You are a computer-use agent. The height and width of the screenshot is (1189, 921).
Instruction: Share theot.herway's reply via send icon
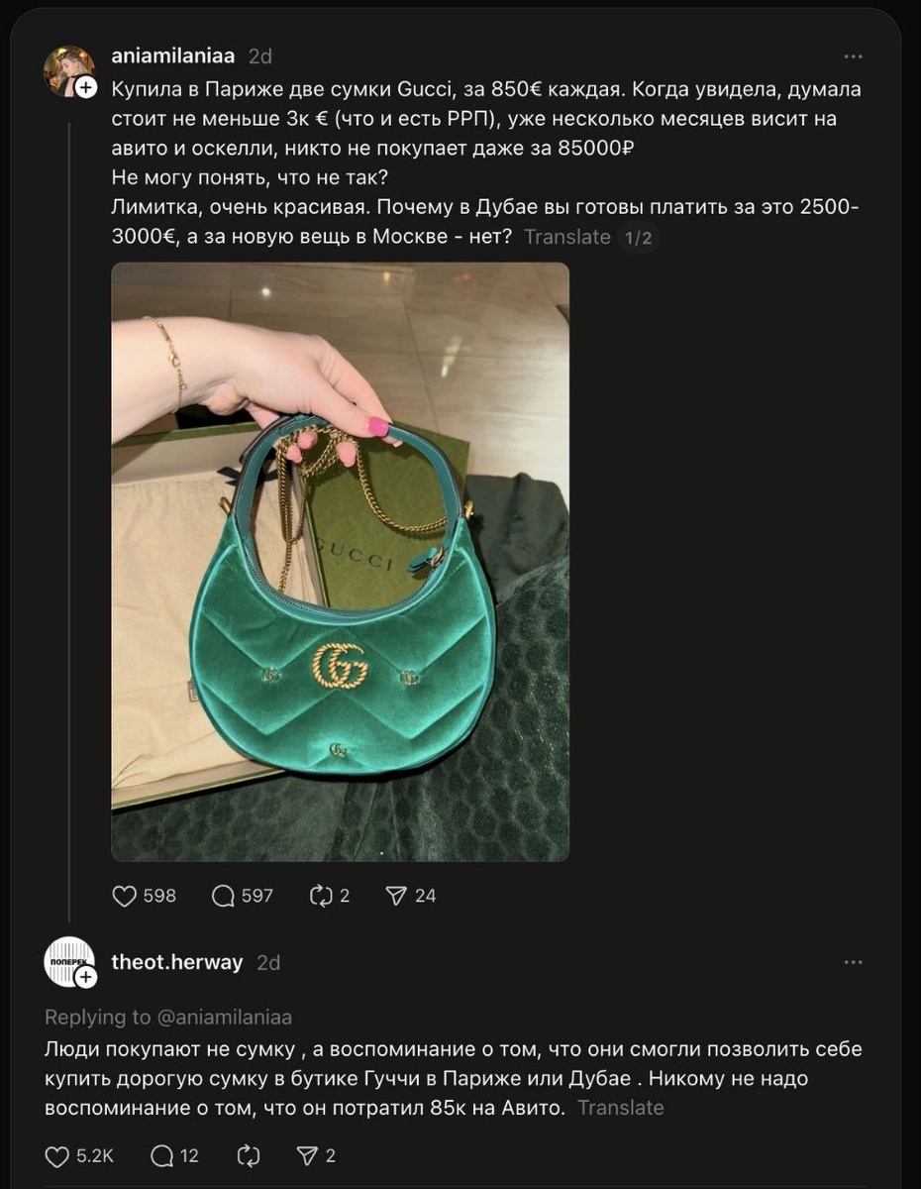pyautogui.click(x=307, y=1155)
